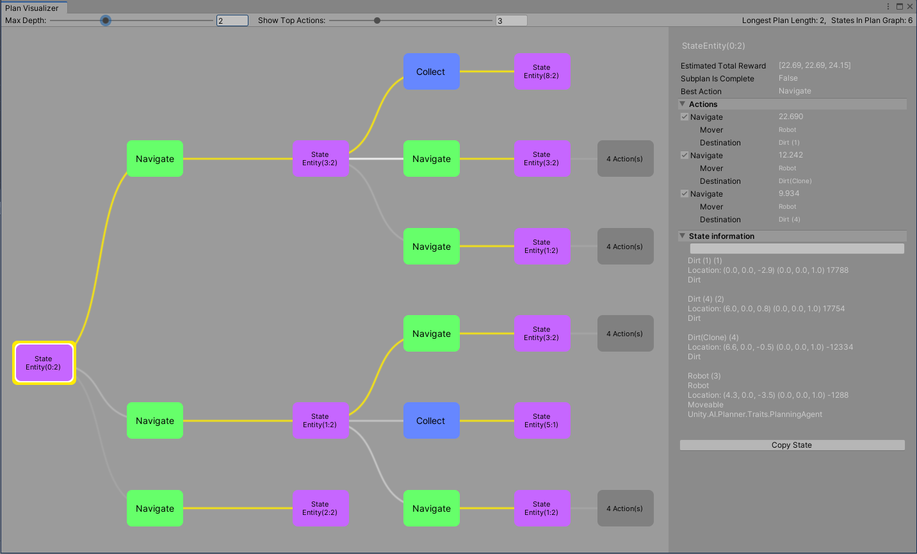Select the State Entity(5:1) node
The height and width of the screenshot is (554, 917).
click(542, 421)
